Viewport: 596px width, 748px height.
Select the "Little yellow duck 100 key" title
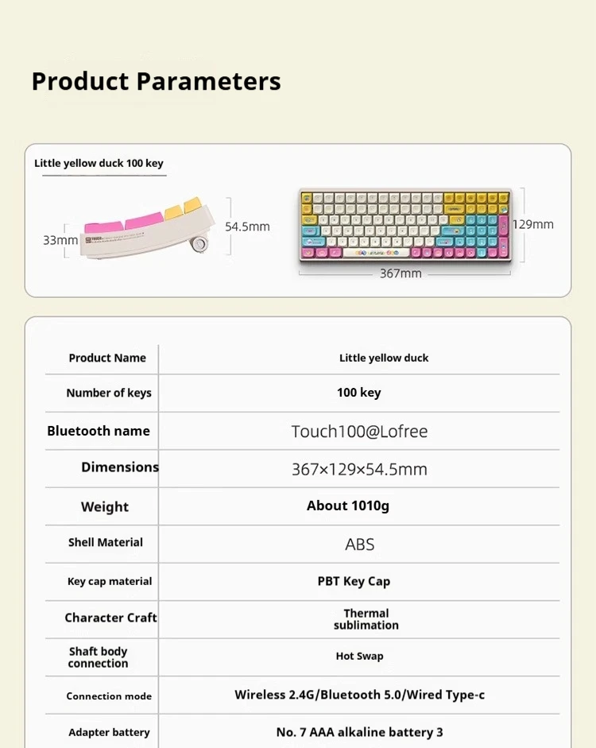tap(99, 163)
